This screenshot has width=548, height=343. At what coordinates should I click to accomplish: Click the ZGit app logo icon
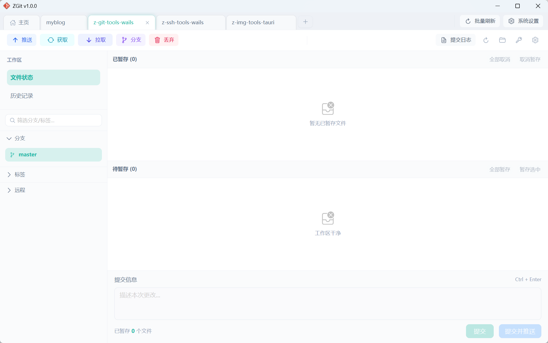[x=6, y=6]
